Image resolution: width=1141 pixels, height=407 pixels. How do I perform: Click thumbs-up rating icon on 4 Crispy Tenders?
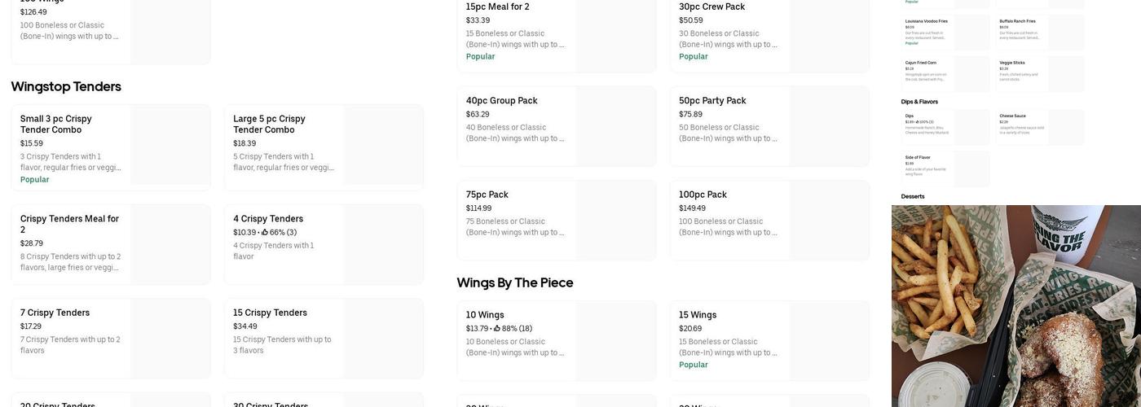[265, 233]
